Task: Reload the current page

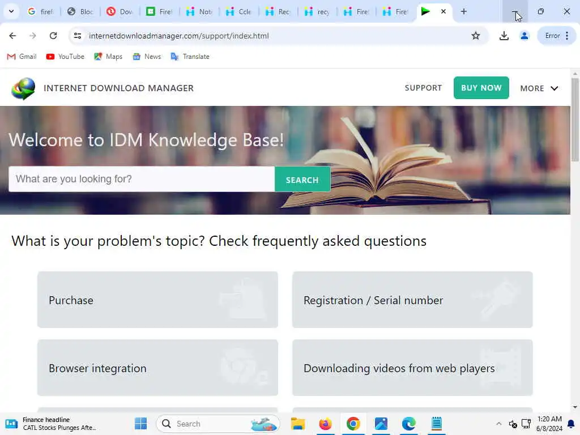Action: (x=53, y=36)
